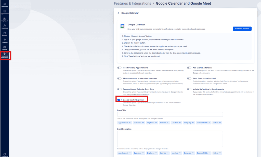
Task: Disable Google Meet integration switch
Action: (119, 100)
